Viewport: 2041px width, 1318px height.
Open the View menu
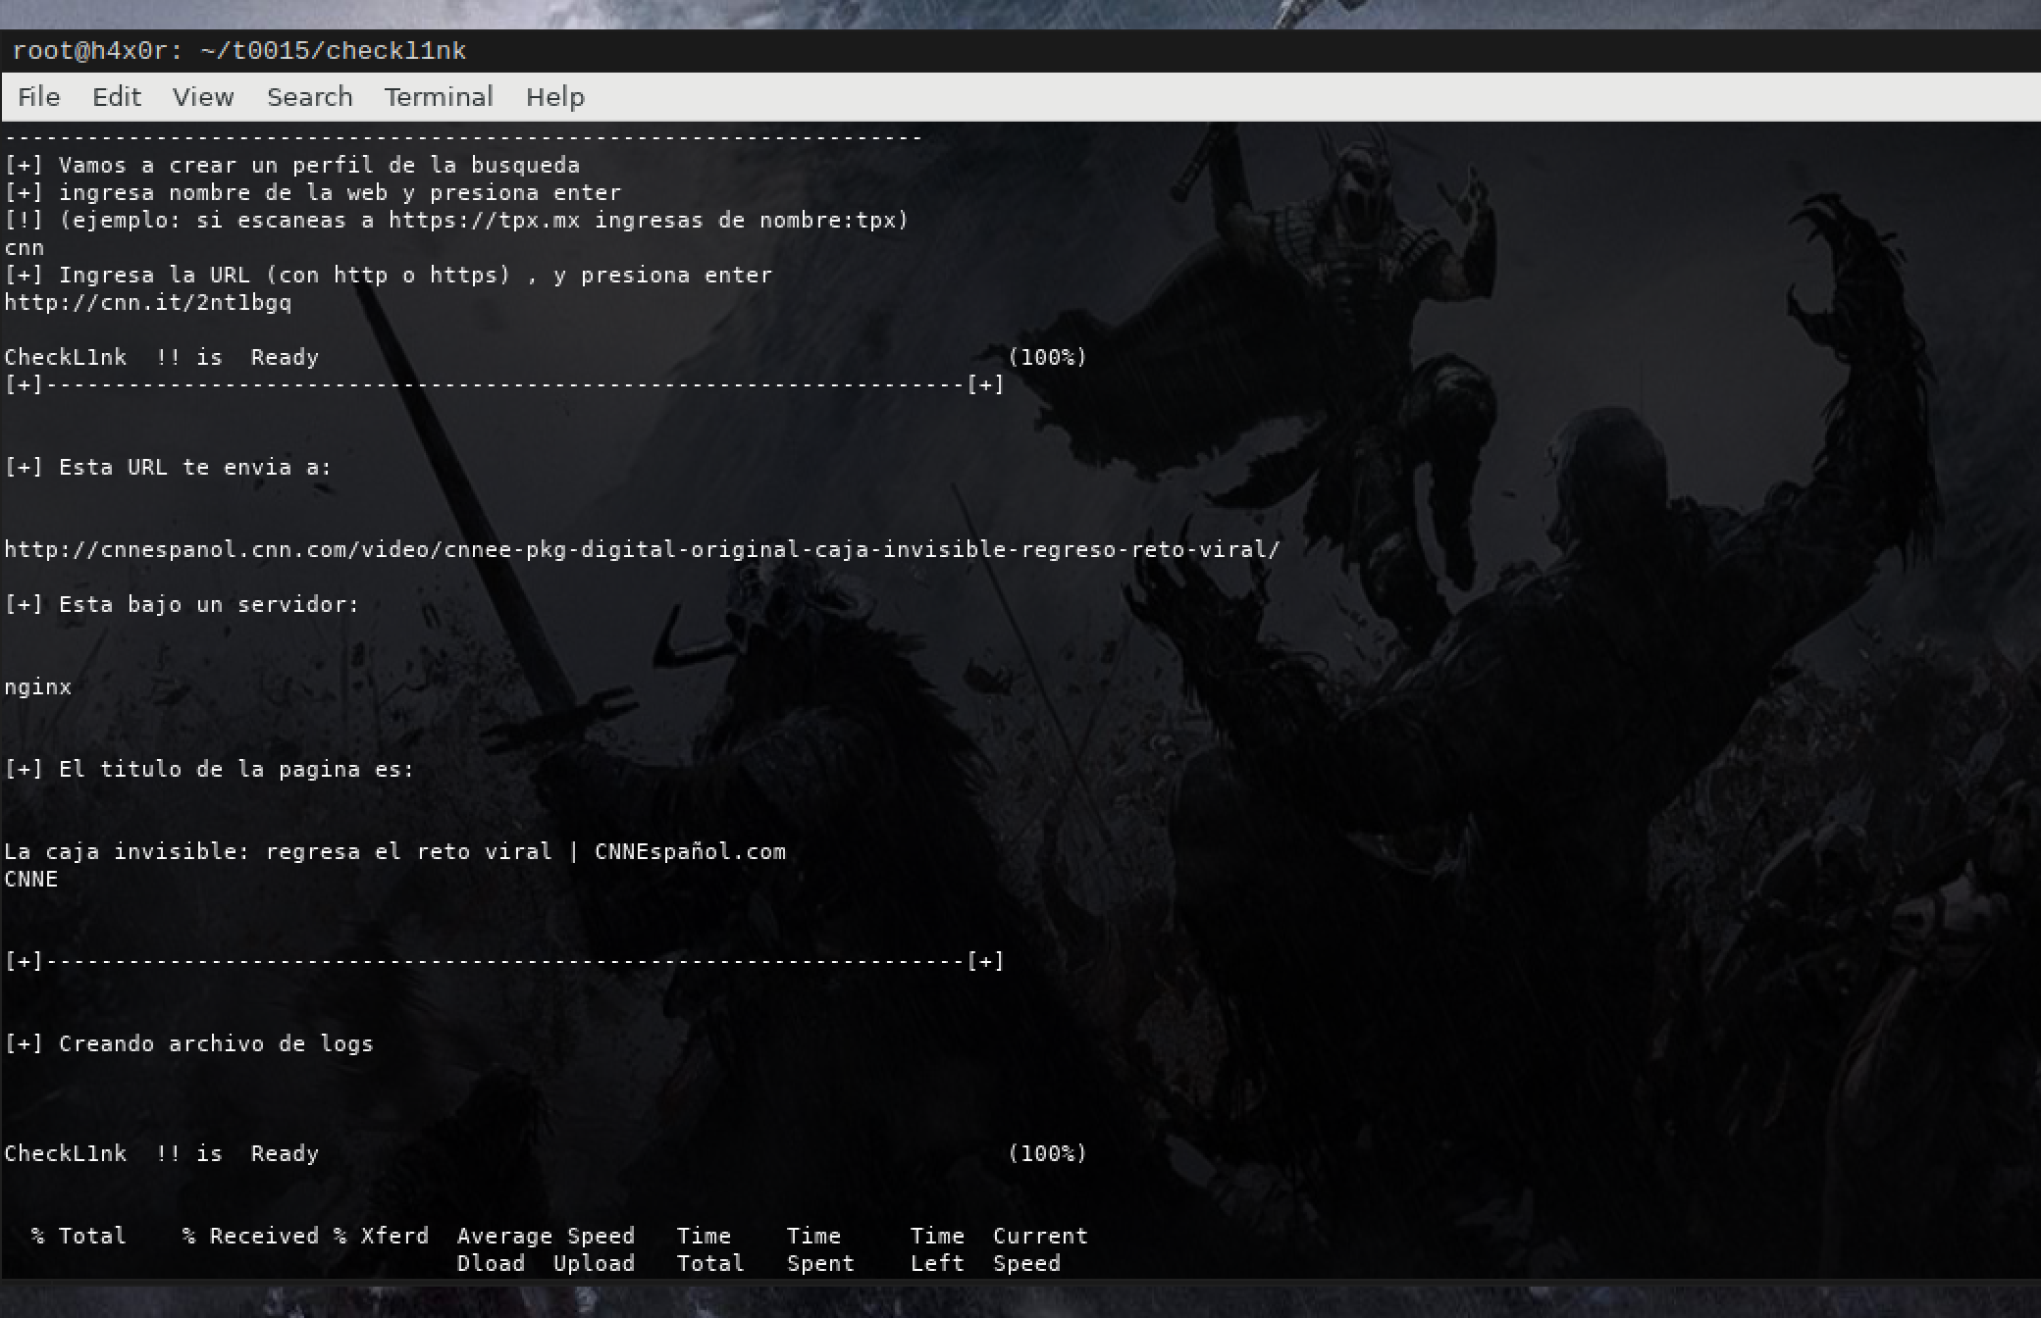203,97
